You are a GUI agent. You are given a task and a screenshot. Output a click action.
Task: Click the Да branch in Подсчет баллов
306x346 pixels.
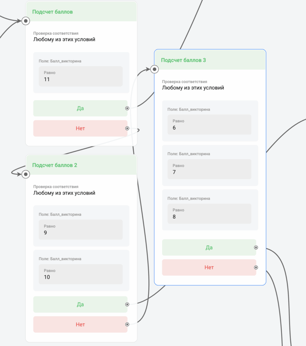tap(80, 108)
